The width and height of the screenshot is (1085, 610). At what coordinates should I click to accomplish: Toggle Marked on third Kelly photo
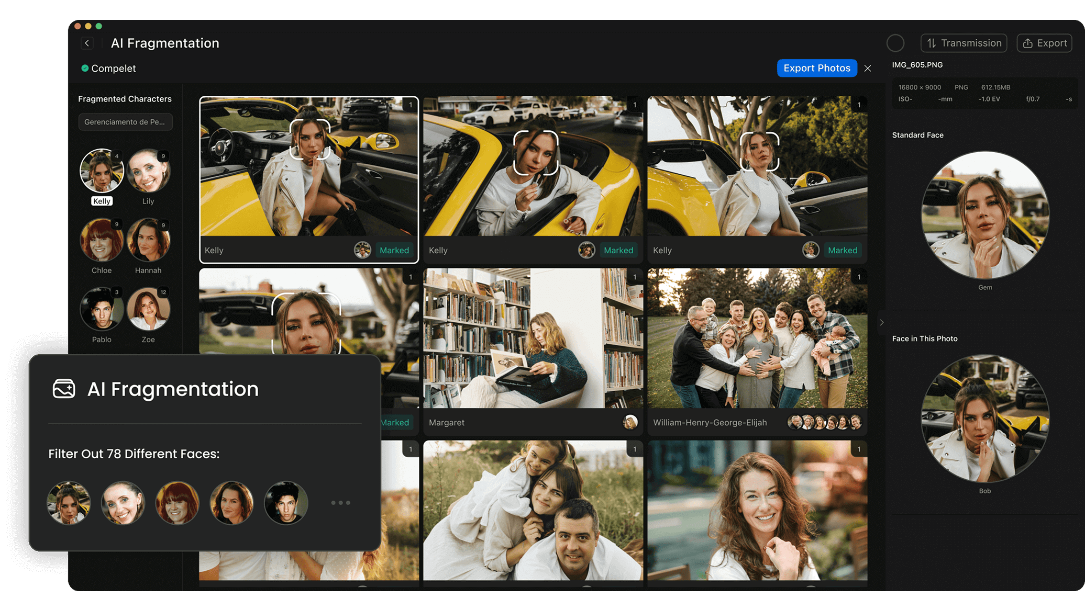tap(843, 250)
